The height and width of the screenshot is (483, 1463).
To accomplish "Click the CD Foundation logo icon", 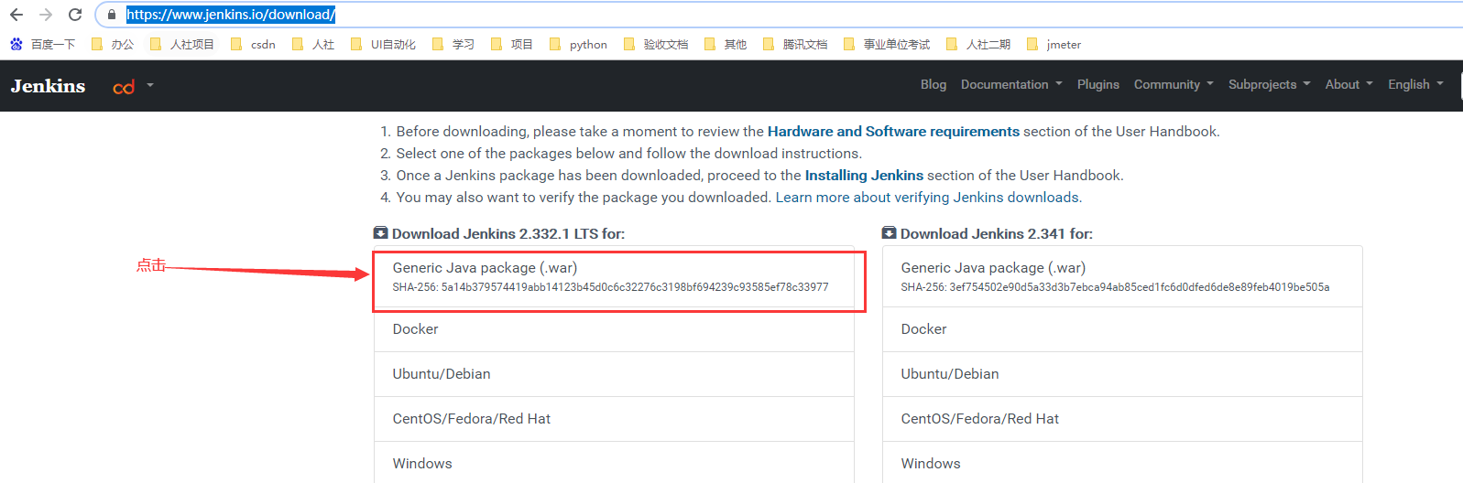I will point(124,87).
